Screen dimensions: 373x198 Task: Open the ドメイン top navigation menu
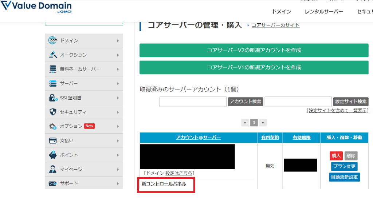click(282, 12)
